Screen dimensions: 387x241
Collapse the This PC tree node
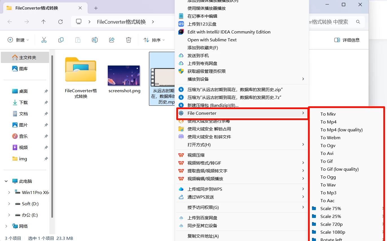(x=6, y=181)
